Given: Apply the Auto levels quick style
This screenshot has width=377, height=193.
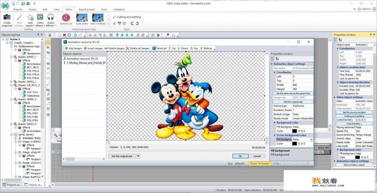Looking at the screenshot, I should (x=82, y=20).
